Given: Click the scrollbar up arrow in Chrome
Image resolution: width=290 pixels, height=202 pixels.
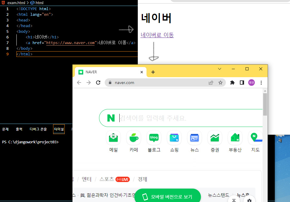Looking at the screenshot, I should (x=265, y=91).
